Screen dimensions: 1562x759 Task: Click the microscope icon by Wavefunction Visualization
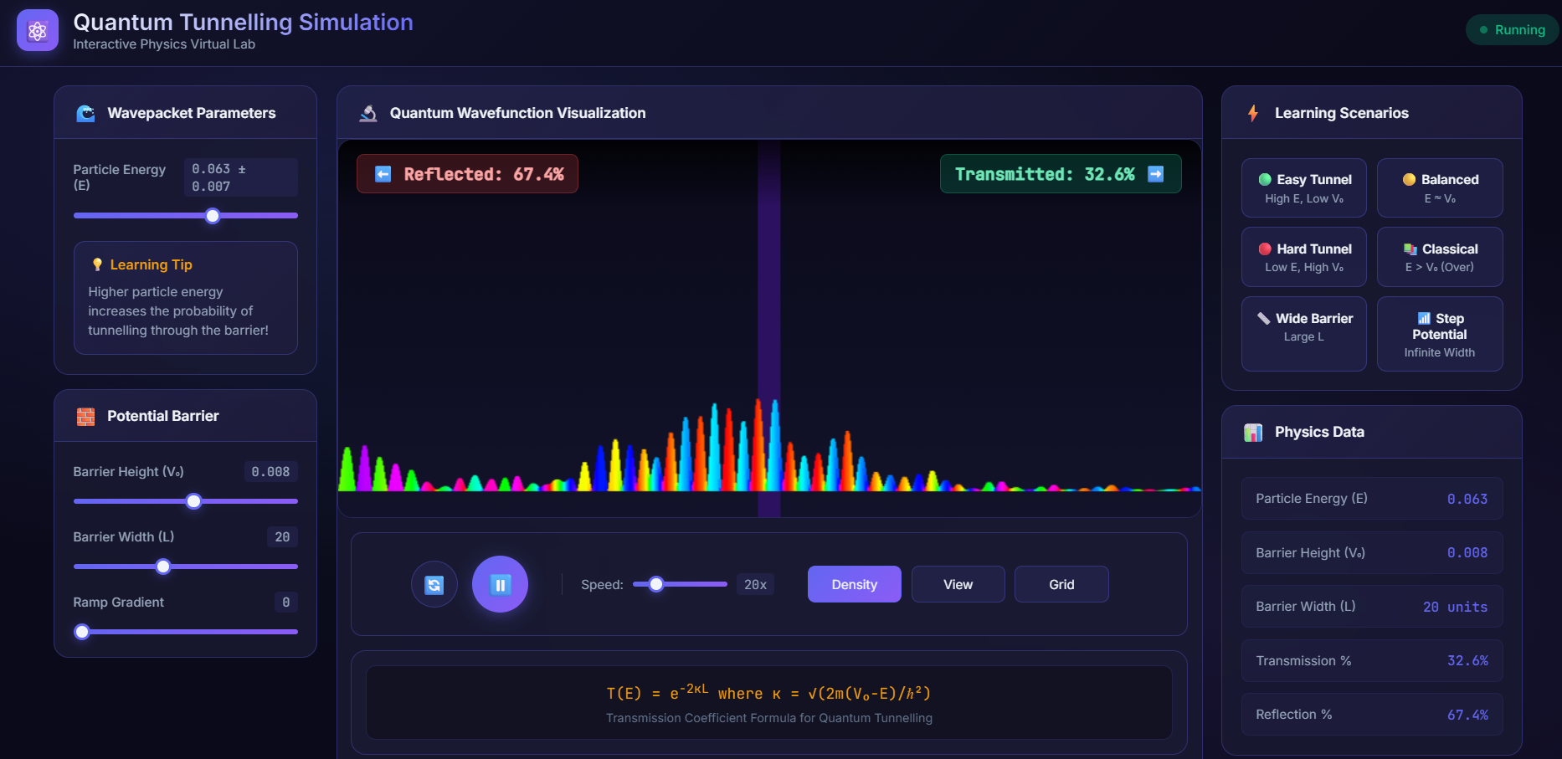[368, 114]
